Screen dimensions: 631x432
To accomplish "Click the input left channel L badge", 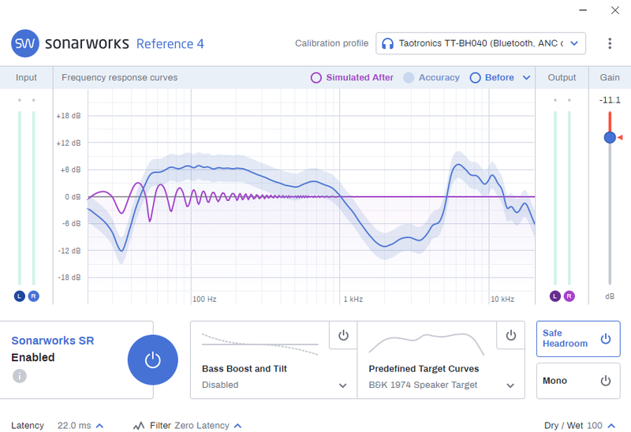I will pos(19,296).
